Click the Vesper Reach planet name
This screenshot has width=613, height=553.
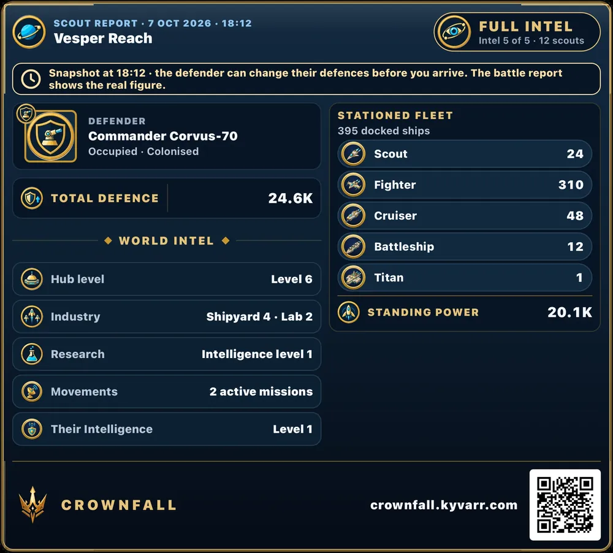pos(103,39)
